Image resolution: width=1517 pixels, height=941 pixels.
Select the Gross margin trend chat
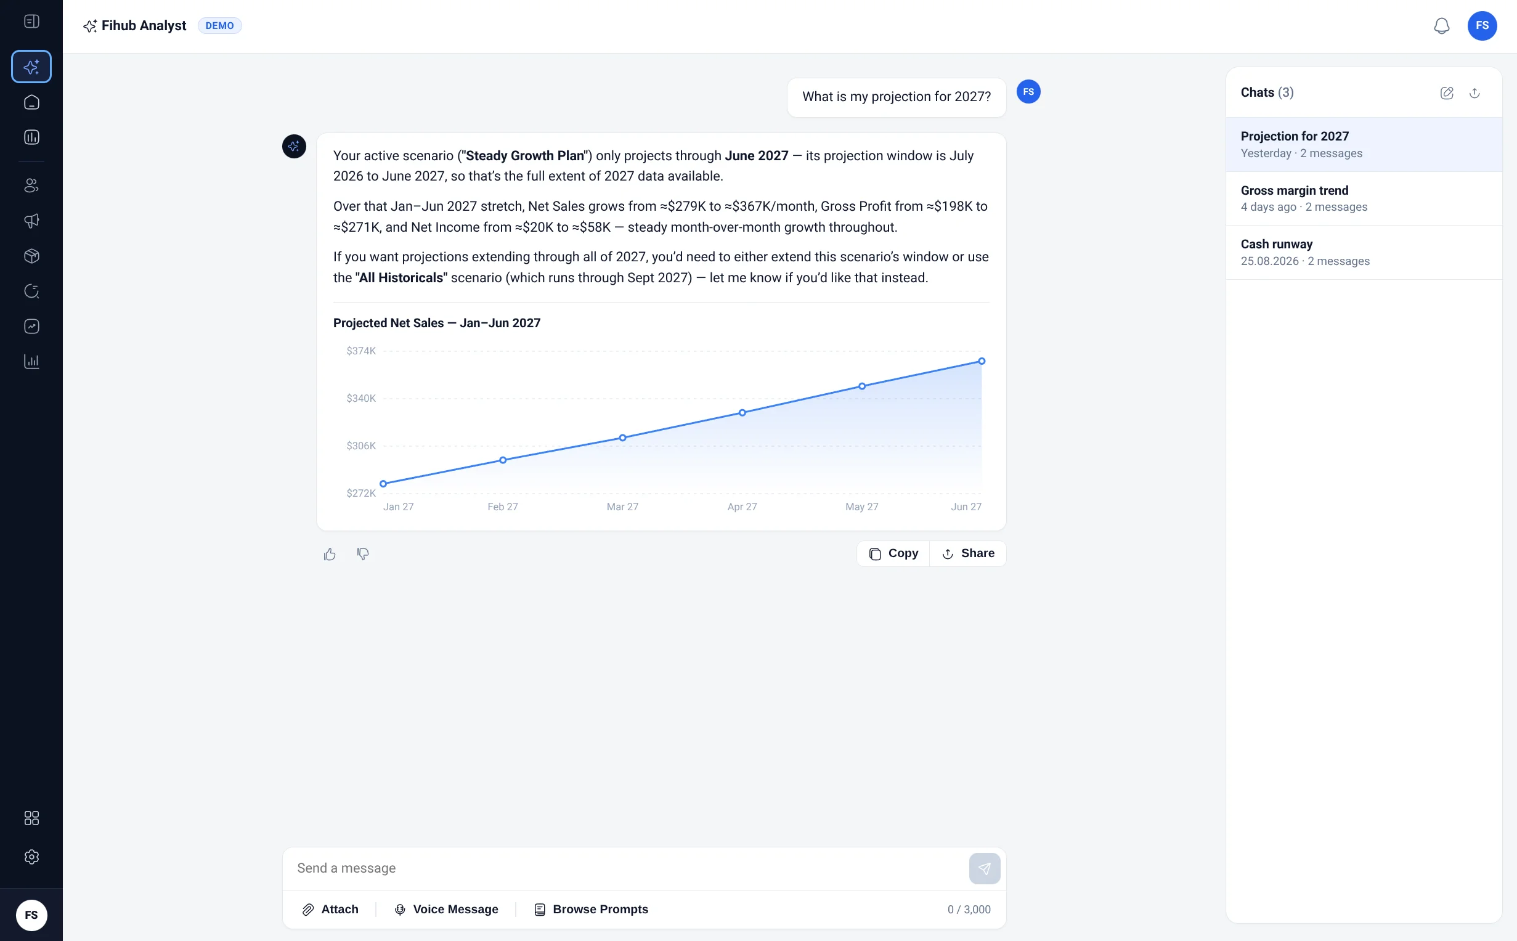pyautogui.click(x=1364, y=198)
